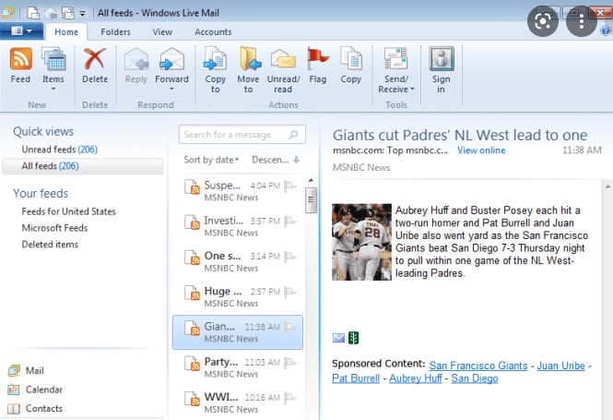
Task: Click in Search for a message field
Action: 242,135
